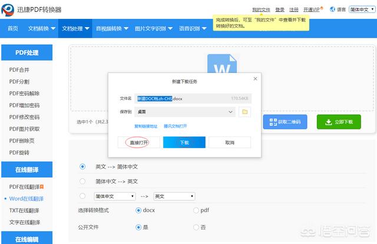Open the 保存到 桌面 location dropdown
The width and height of the screenshot is (377, 244).
(x=185, y=112)
